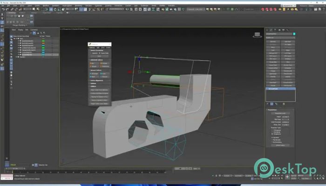Click the Circle stencil cutter button

(x=104, y=73)
